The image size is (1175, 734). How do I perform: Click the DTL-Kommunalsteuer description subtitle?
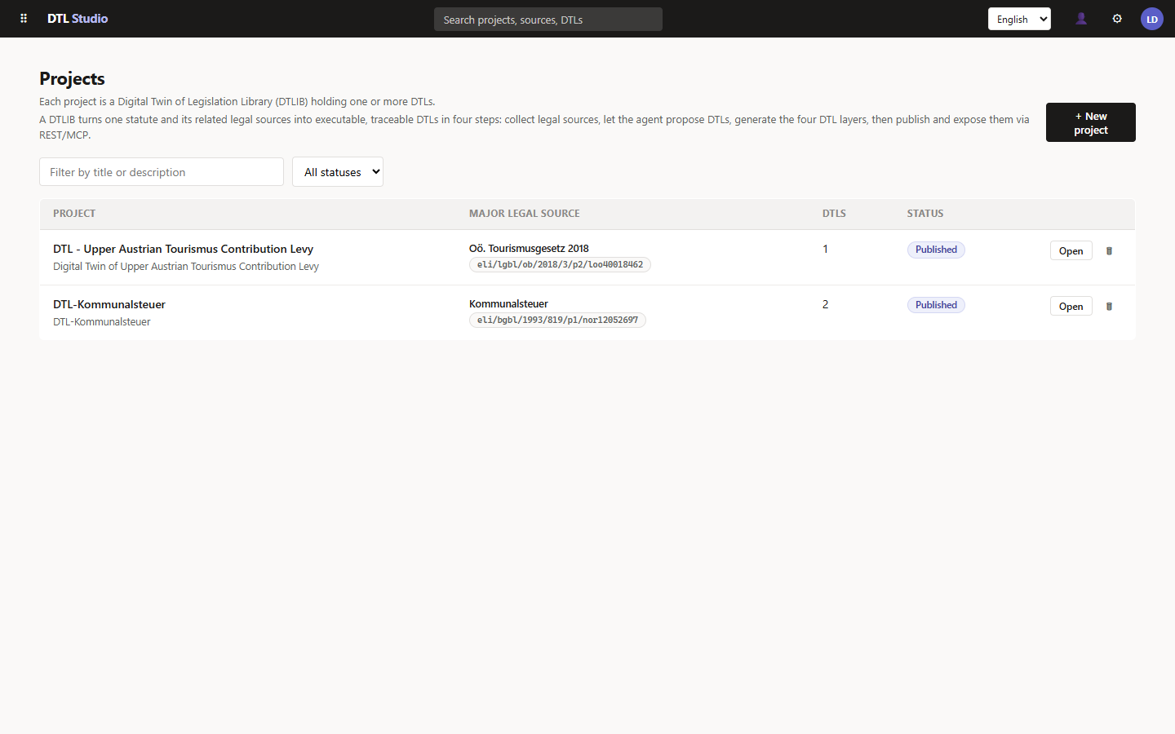pyautogui.click(x=102, y=322)
